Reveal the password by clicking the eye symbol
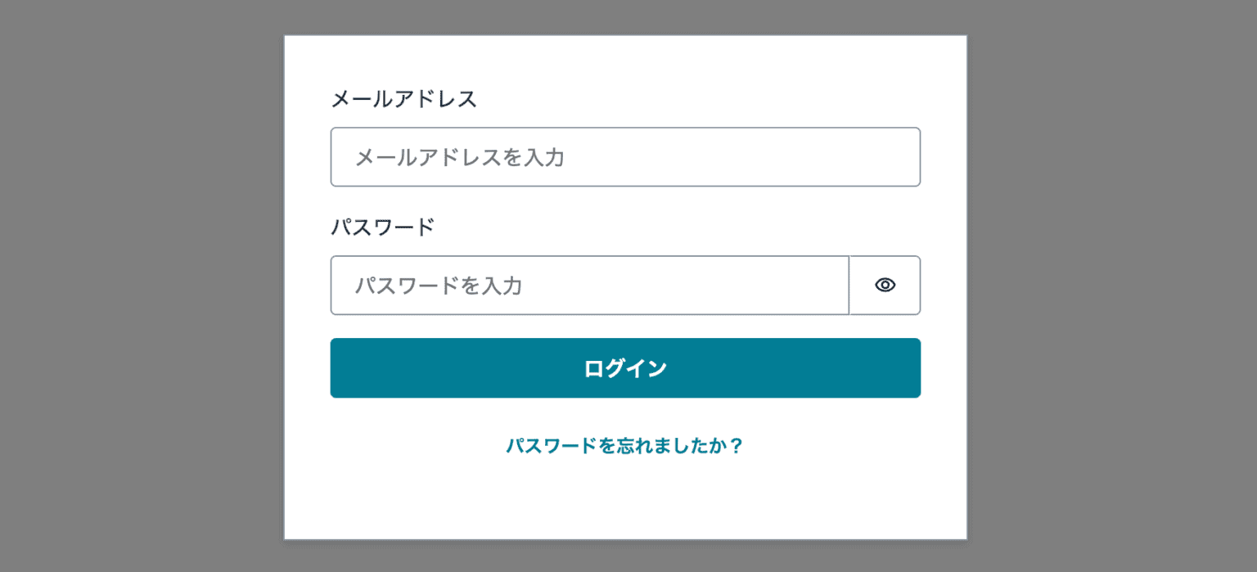Screen dimensions: 1257x572 (885, 285)
